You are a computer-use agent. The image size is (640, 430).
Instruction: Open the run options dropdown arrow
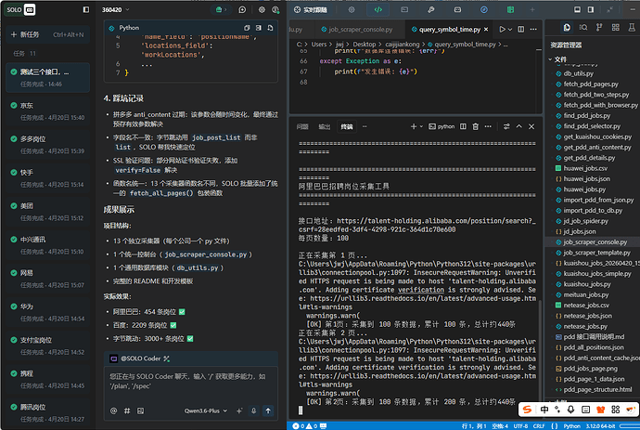pos(510,30)
